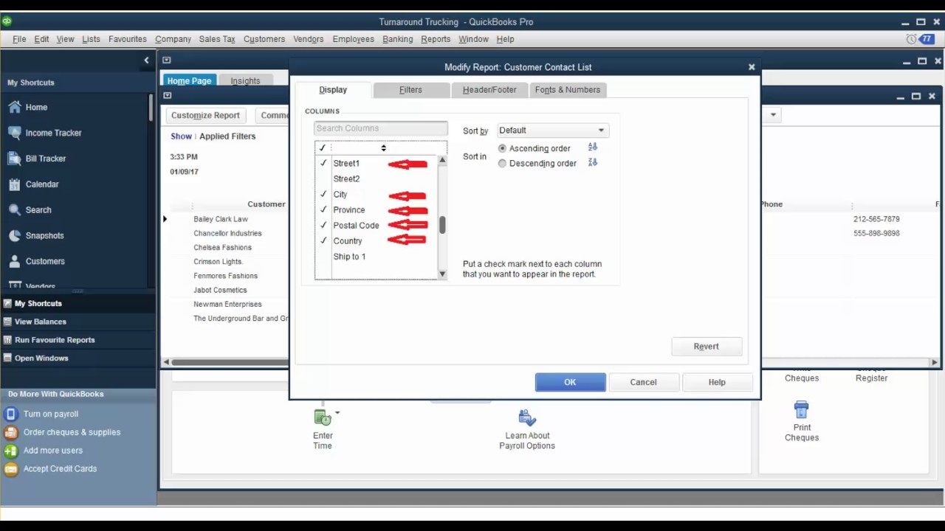The image size is (945, 531).
Task: Open the Favourites menu
Action: point(128,39)
